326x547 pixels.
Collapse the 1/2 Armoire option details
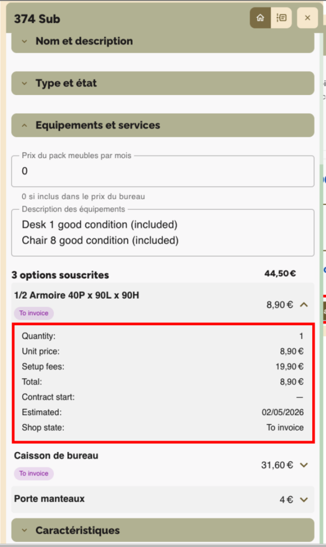coord(304,304)
